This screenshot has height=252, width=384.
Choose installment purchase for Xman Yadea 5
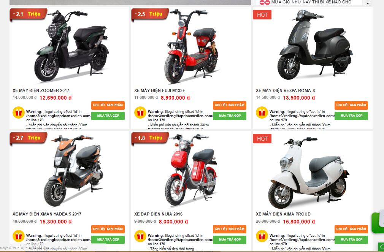coord(108,240)
